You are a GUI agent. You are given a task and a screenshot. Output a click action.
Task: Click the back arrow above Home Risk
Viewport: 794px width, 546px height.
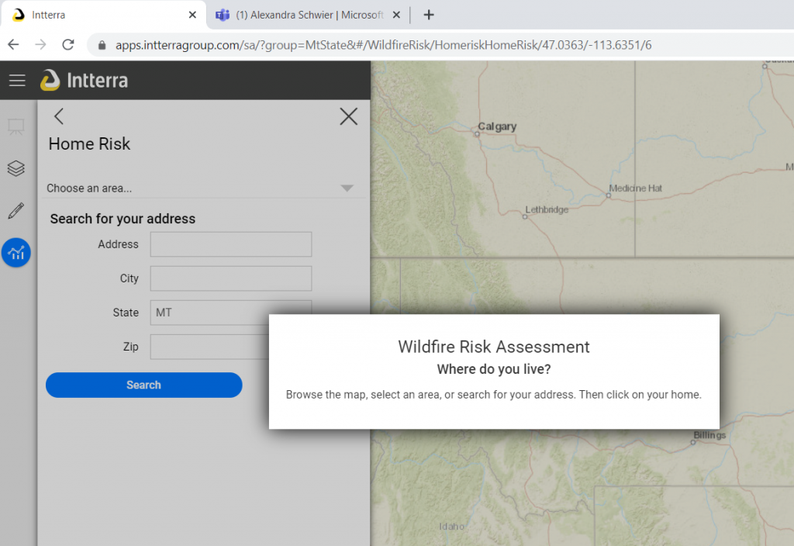tap(58, 116)
